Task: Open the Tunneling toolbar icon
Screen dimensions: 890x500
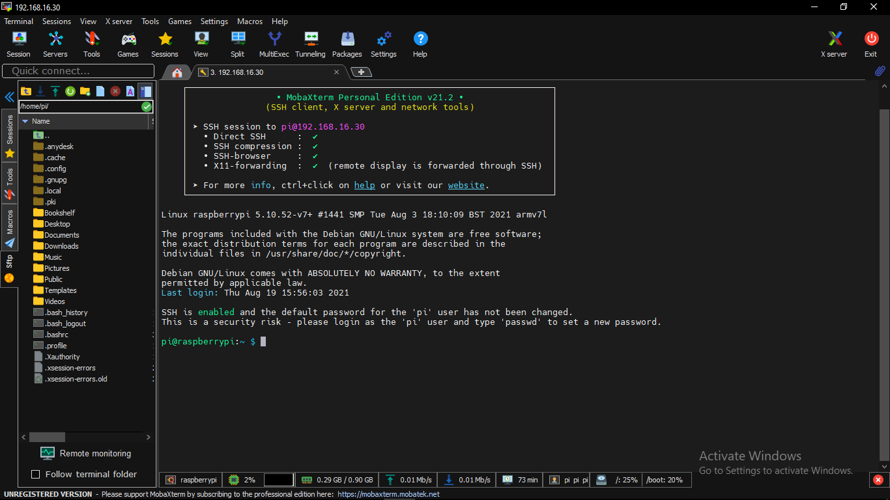Action: [x=310, y=44]
